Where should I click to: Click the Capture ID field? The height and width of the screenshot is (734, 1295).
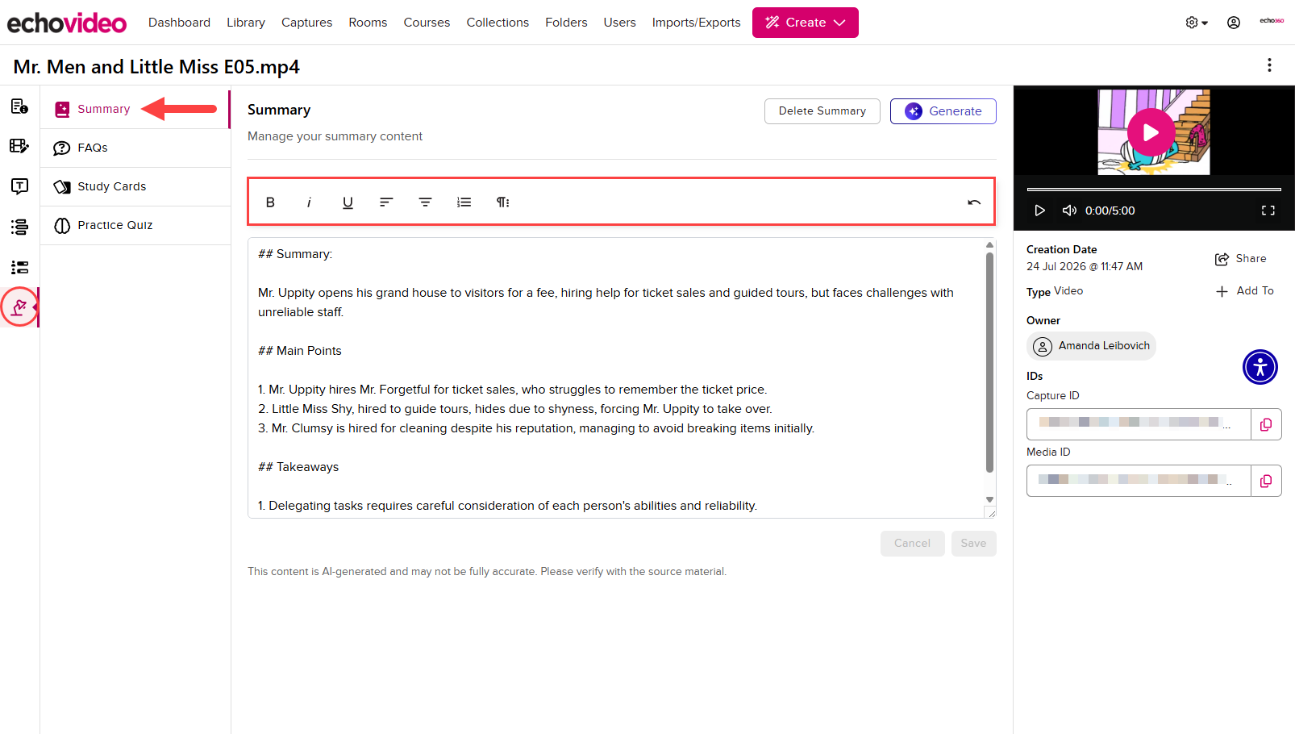click(1139, 424)
